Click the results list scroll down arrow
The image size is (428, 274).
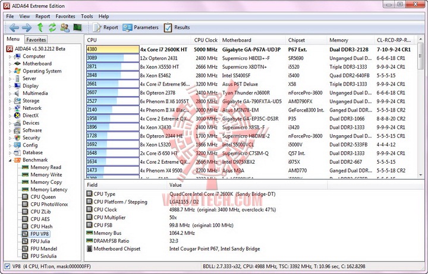[421, 175]
